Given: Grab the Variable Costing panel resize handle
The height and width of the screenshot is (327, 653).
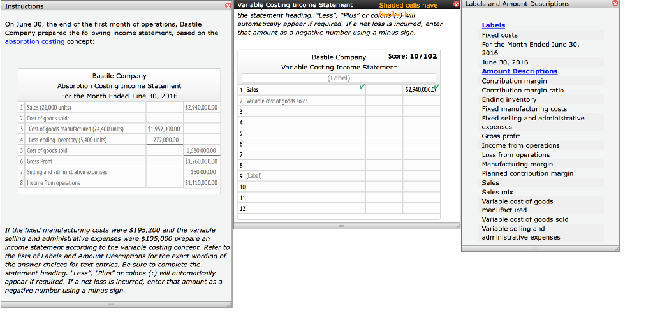Looking at the screenshot, I should point(341,226).
